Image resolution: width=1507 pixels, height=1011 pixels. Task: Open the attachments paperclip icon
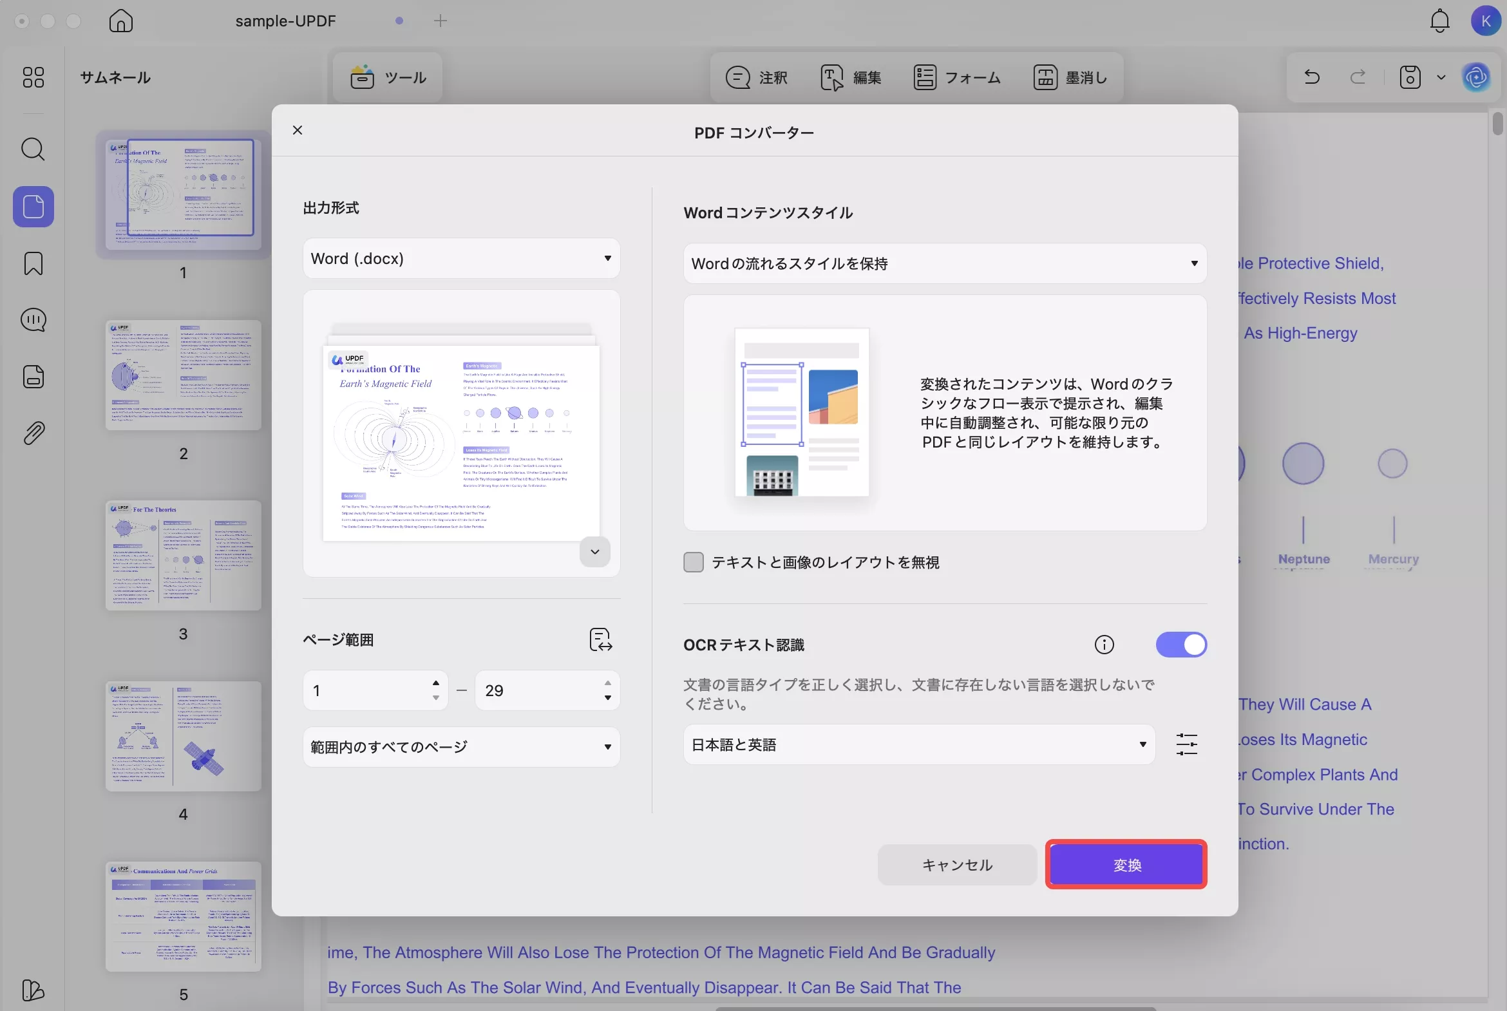pyautogui.click(x=33, y=433)
